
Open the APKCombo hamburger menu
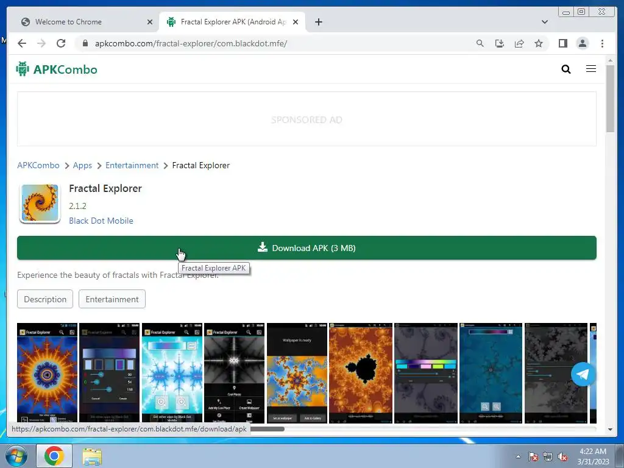click(x=591, y=69)
